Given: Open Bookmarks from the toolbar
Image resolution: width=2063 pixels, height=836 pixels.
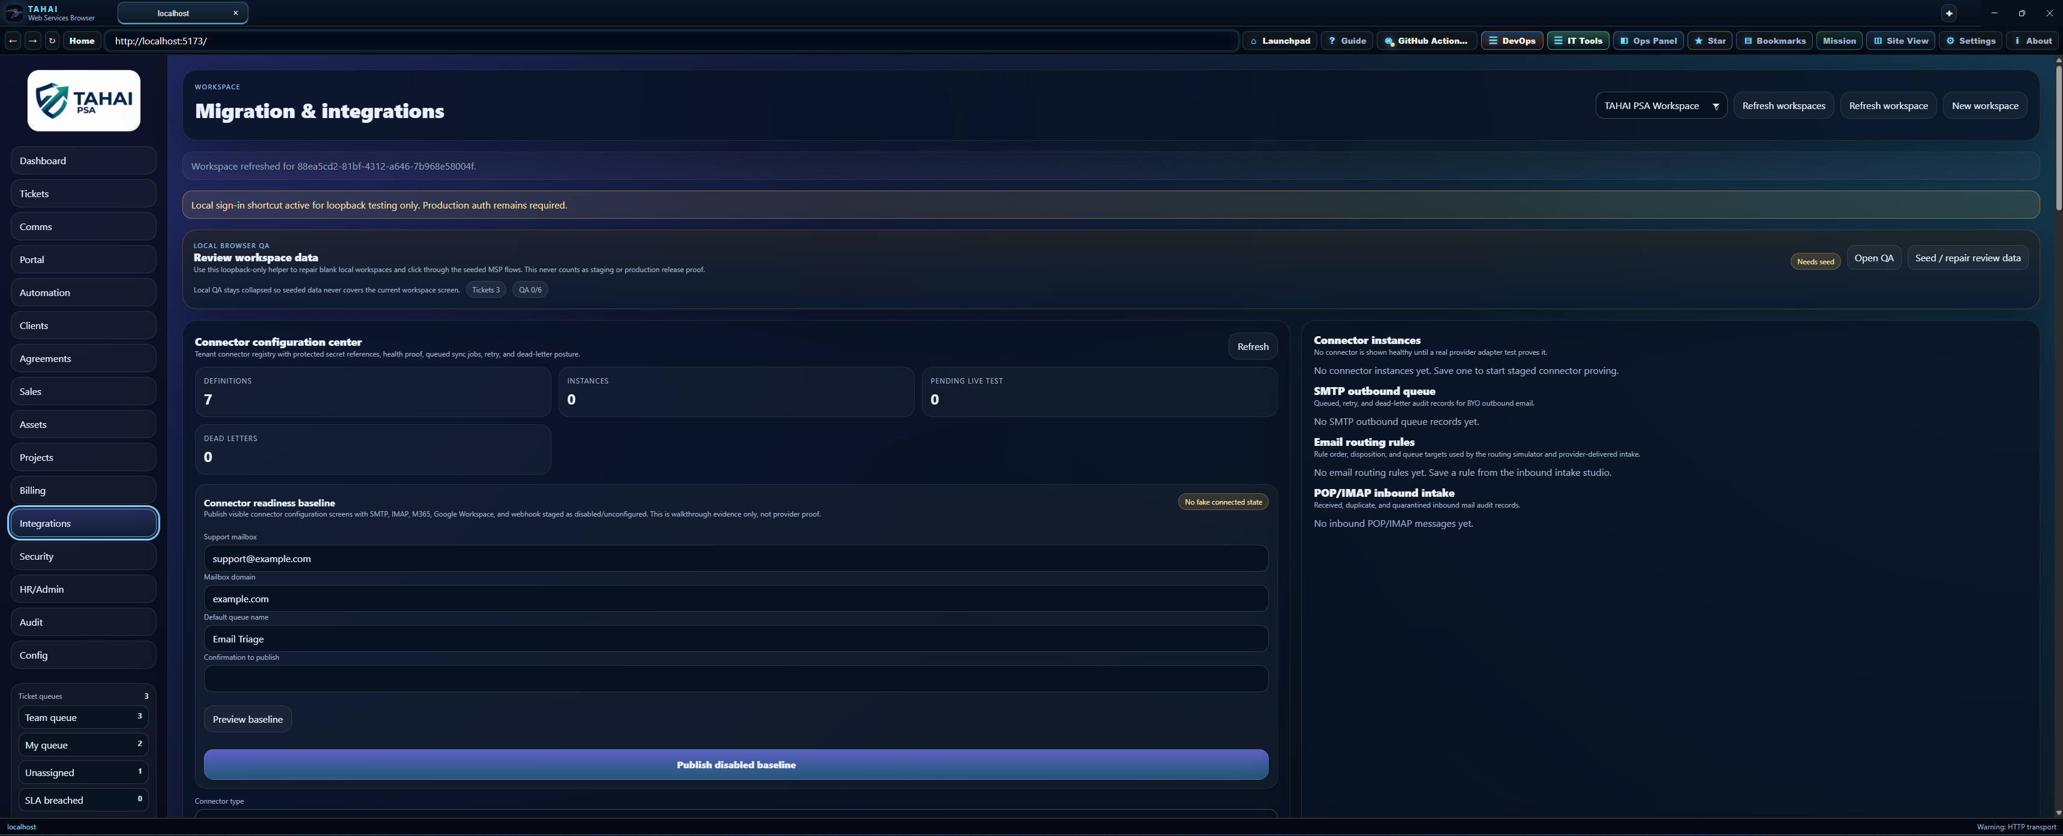Looking at the screenshot, I should [x=1774, y=41].
